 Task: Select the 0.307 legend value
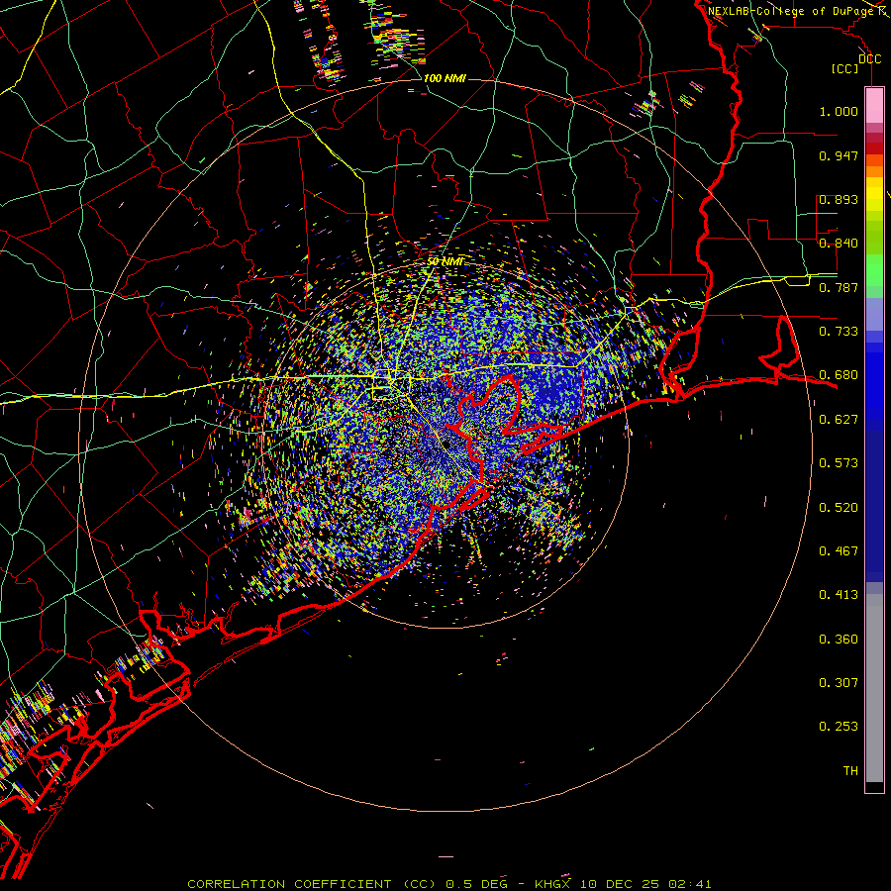tap(839, 683)
